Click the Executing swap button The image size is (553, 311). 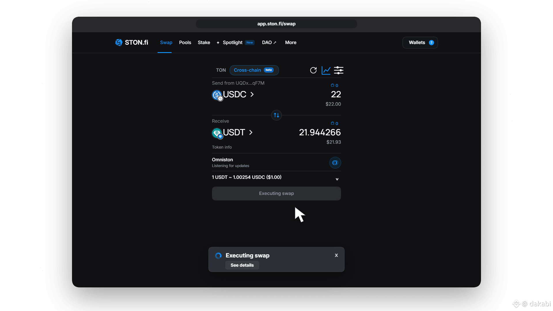coord(276,194)
